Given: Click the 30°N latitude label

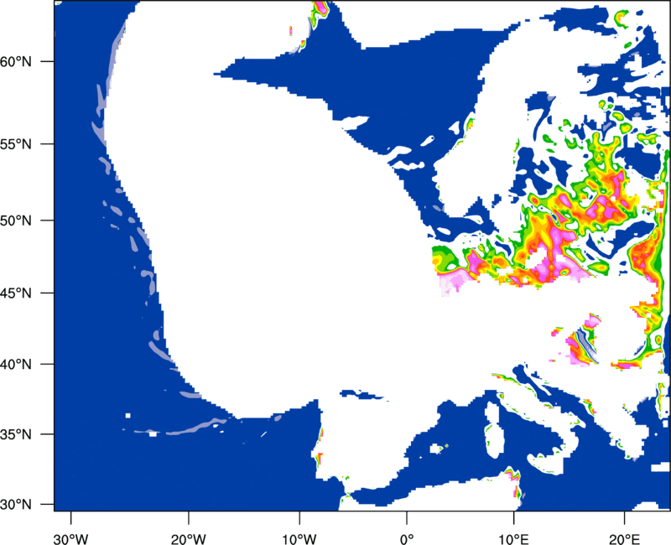Looking at the screenshot, I should pos(16,505).
